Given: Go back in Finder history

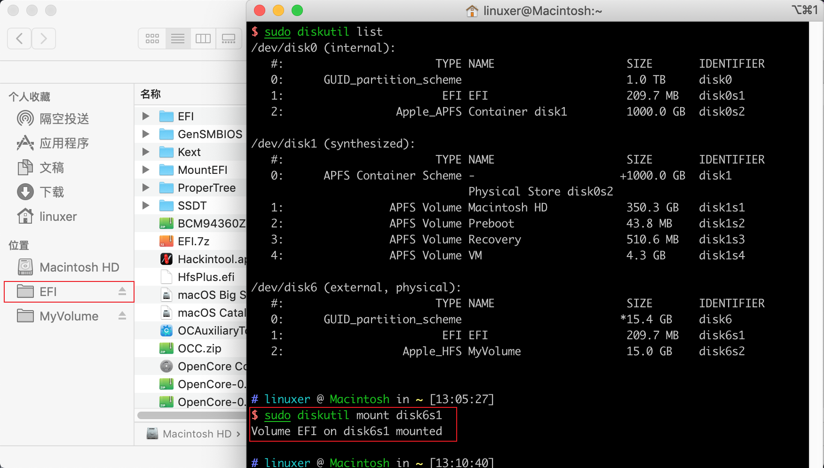Looking at the screenshot, I should tap(20, 39).
